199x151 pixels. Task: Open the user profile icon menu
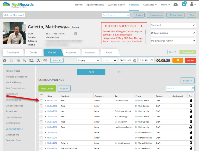click(193, 4)
